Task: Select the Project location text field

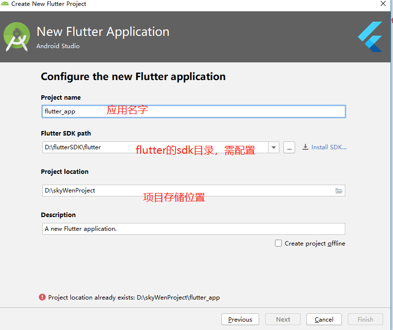Action: point(187,191)
